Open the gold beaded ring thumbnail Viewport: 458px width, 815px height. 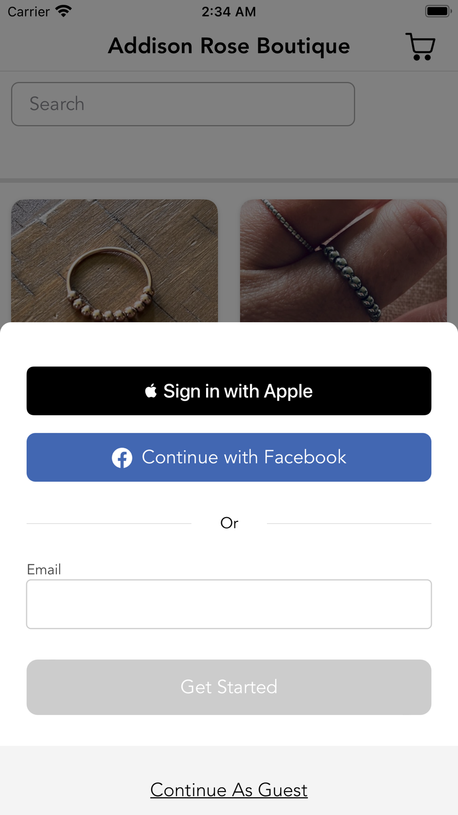[x=114, y=261]
